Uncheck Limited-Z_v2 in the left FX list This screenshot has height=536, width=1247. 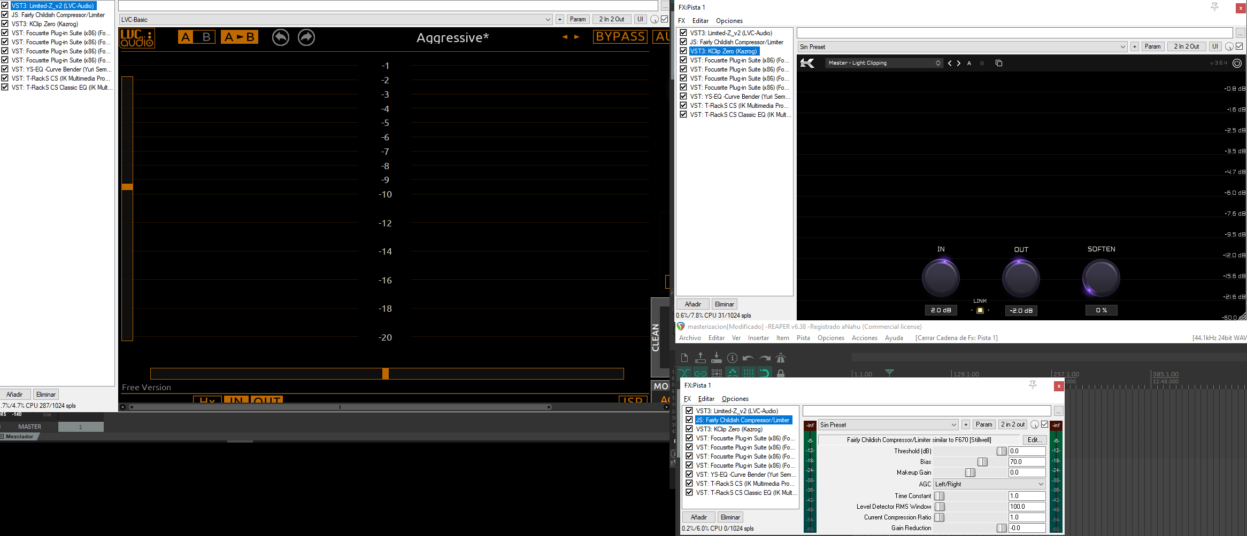5,5
